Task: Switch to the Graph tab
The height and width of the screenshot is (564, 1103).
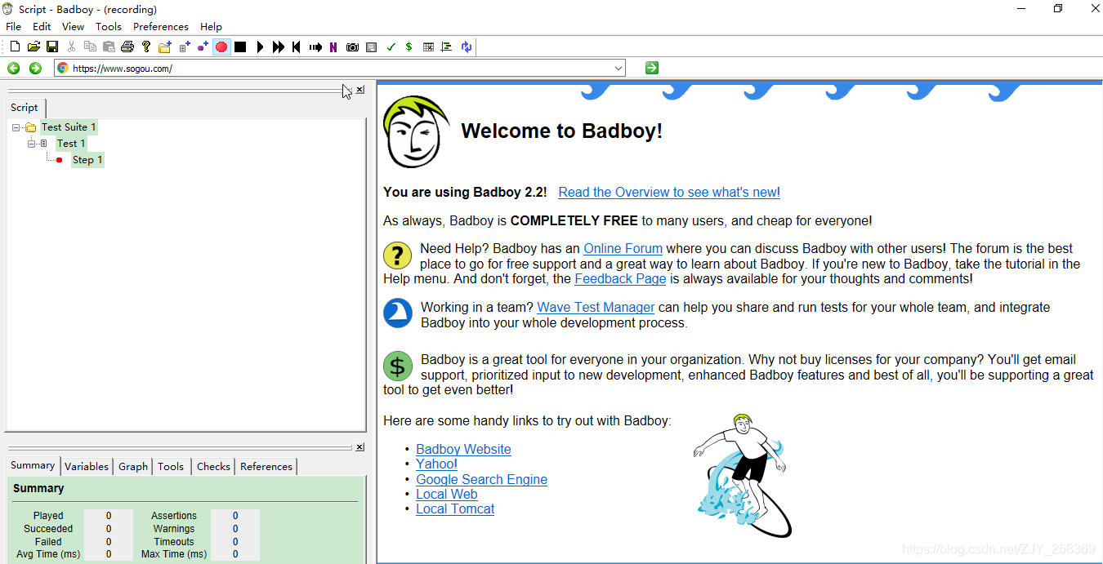Action: click(133, 466)
